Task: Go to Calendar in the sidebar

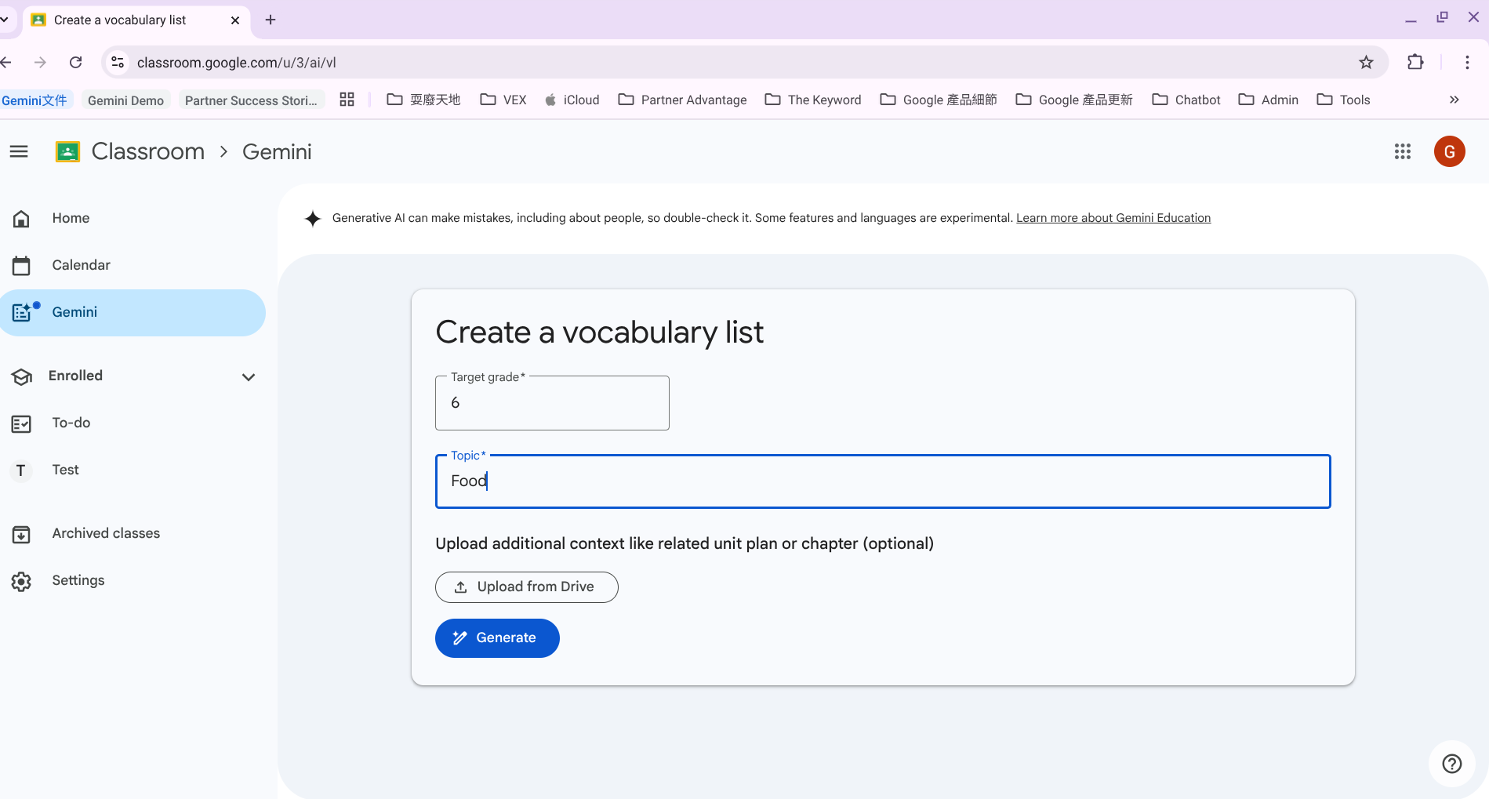Action: 81,265
